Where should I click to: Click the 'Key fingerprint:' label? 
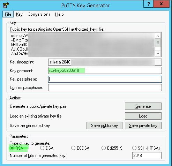(x=22, y=62)
